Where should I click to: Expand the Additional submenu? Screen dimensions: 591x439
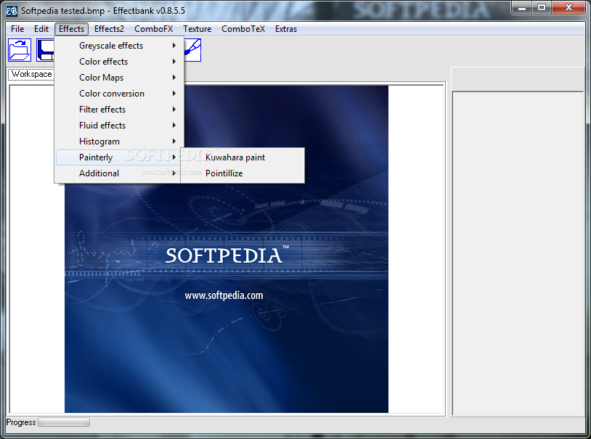point(119,173)
